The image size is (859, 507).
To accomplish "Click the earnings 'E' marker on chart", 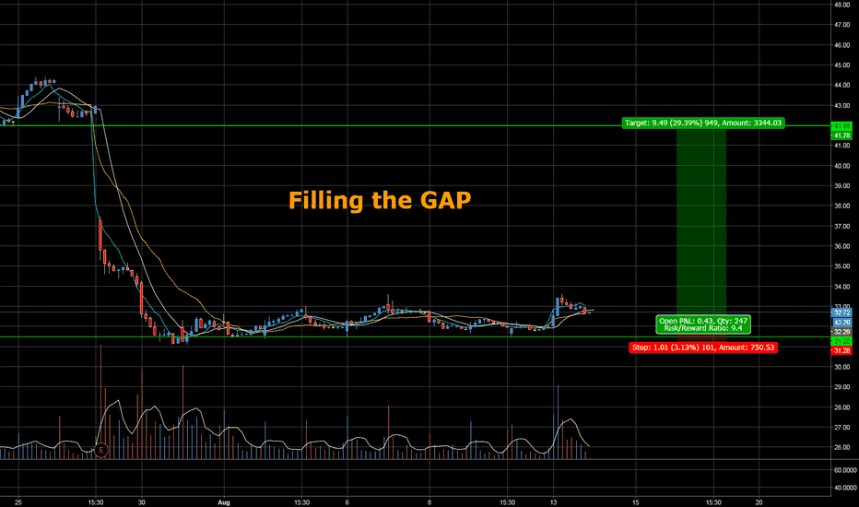I will point(100,451).
